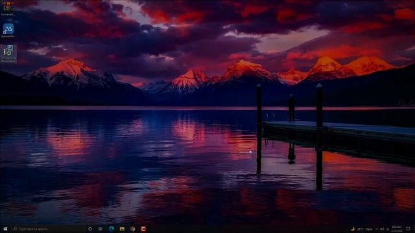Viewport: 415px width, 233px height.
Task: Expand the hidden system tray icons chevron
Action: click(x=377, y=229)
